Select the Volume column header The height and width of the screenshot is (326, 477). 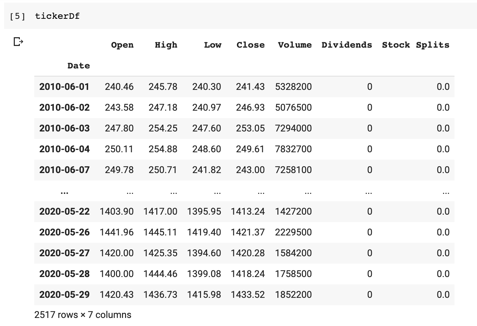coord(294,45)
